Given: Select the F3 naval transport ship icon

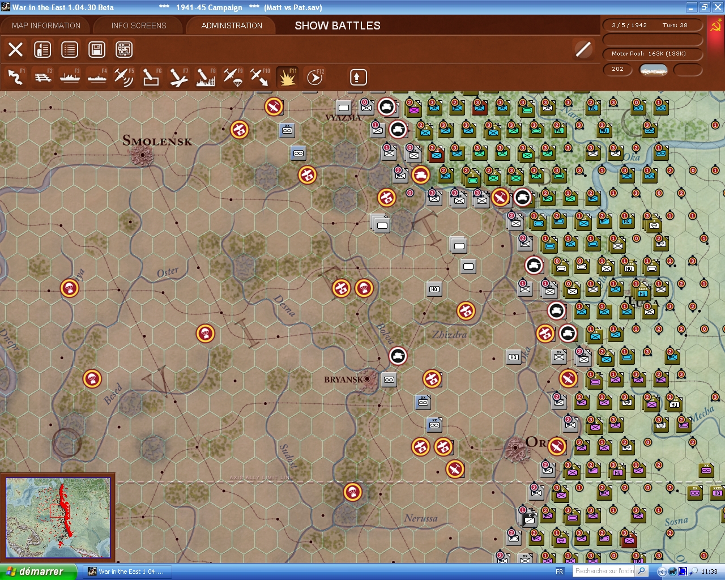Looking at the screenshot, I should point(70,77).
